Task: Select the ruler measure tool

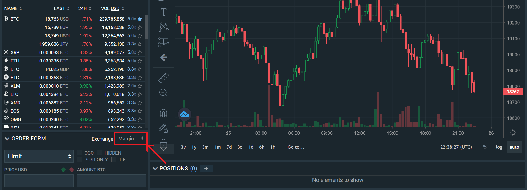Action: pyautogui.click(x=163, y=78)
